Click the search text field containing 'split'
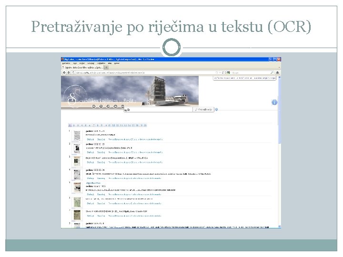 pyautogui.click(x=158, y=110)
